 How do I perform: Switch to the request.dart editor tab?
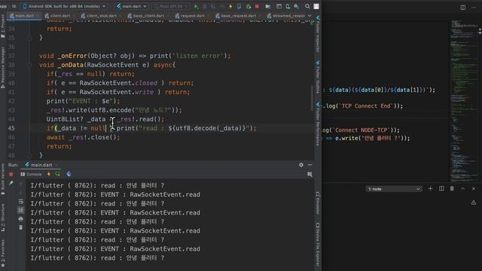tap(192, 16)
